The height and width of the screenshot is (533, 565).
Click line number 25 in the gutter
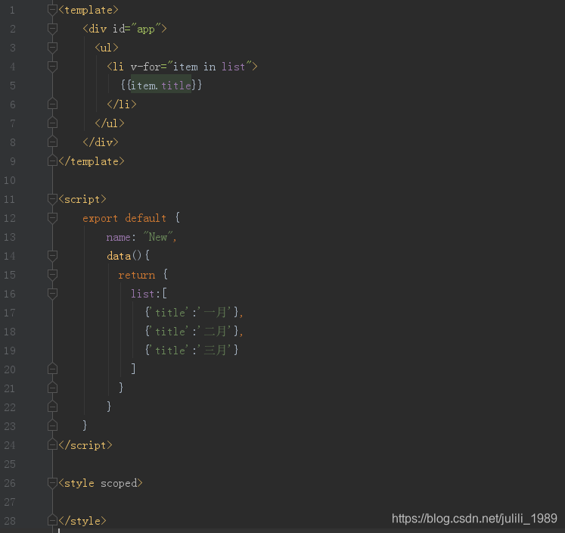pyautogui.click(x=10, y=464)
